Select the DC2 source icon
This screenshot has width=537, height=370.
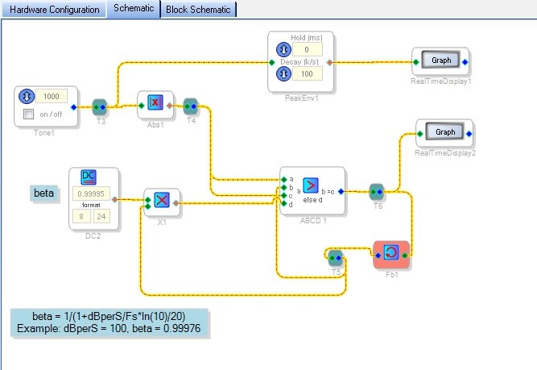tap(89, 177)
